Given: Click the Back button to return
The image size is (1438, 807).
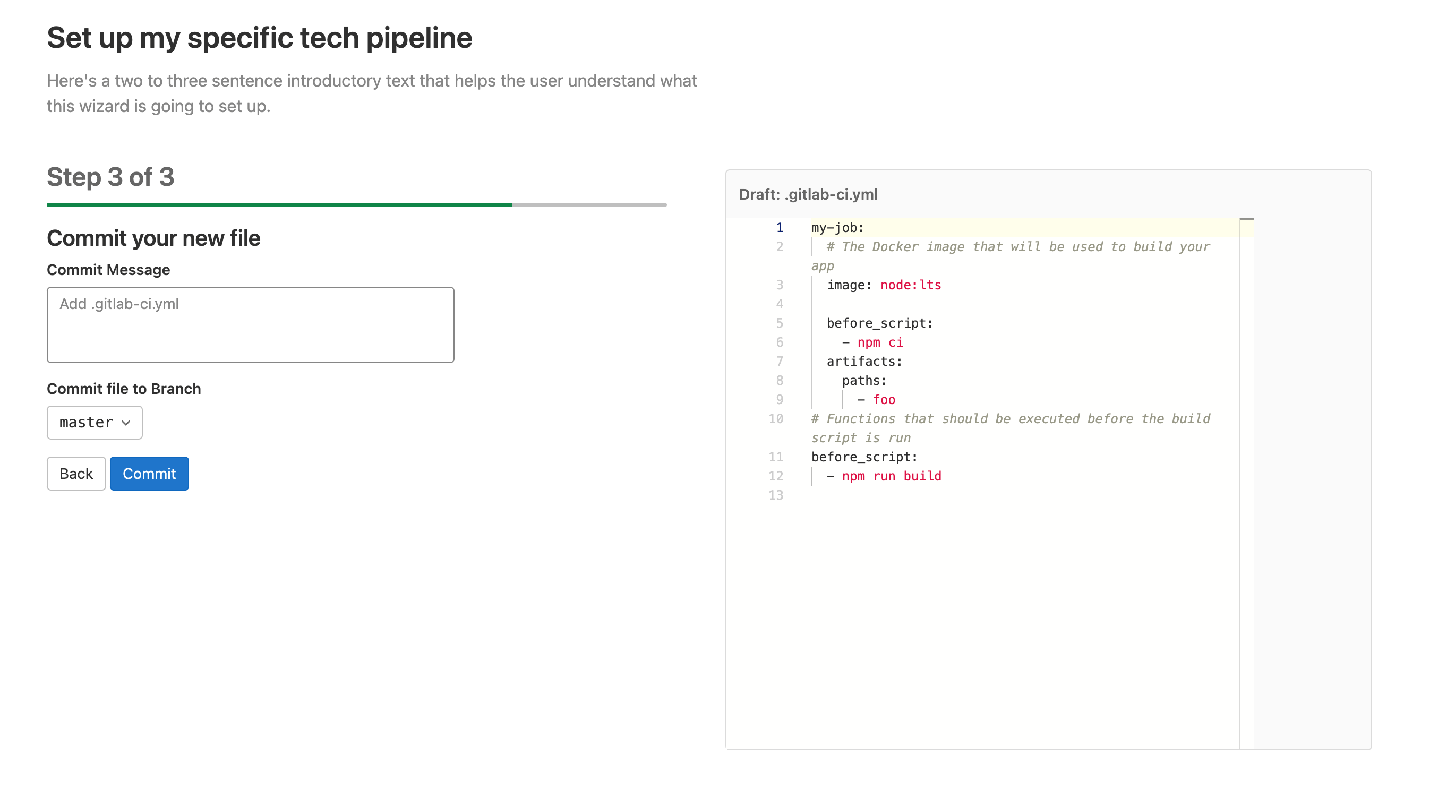Looking at the screenshot, I should click(76, 473).
